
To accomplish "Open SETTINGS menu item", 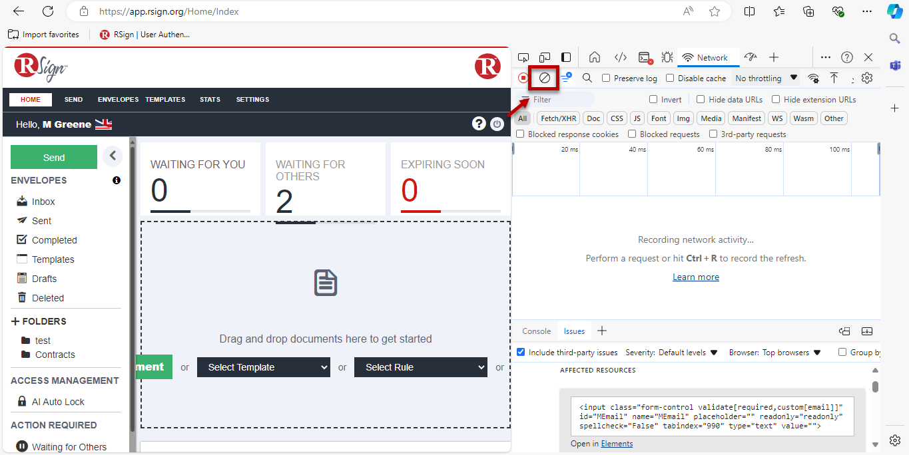I will pyautogui.click(x=252, y=100).
